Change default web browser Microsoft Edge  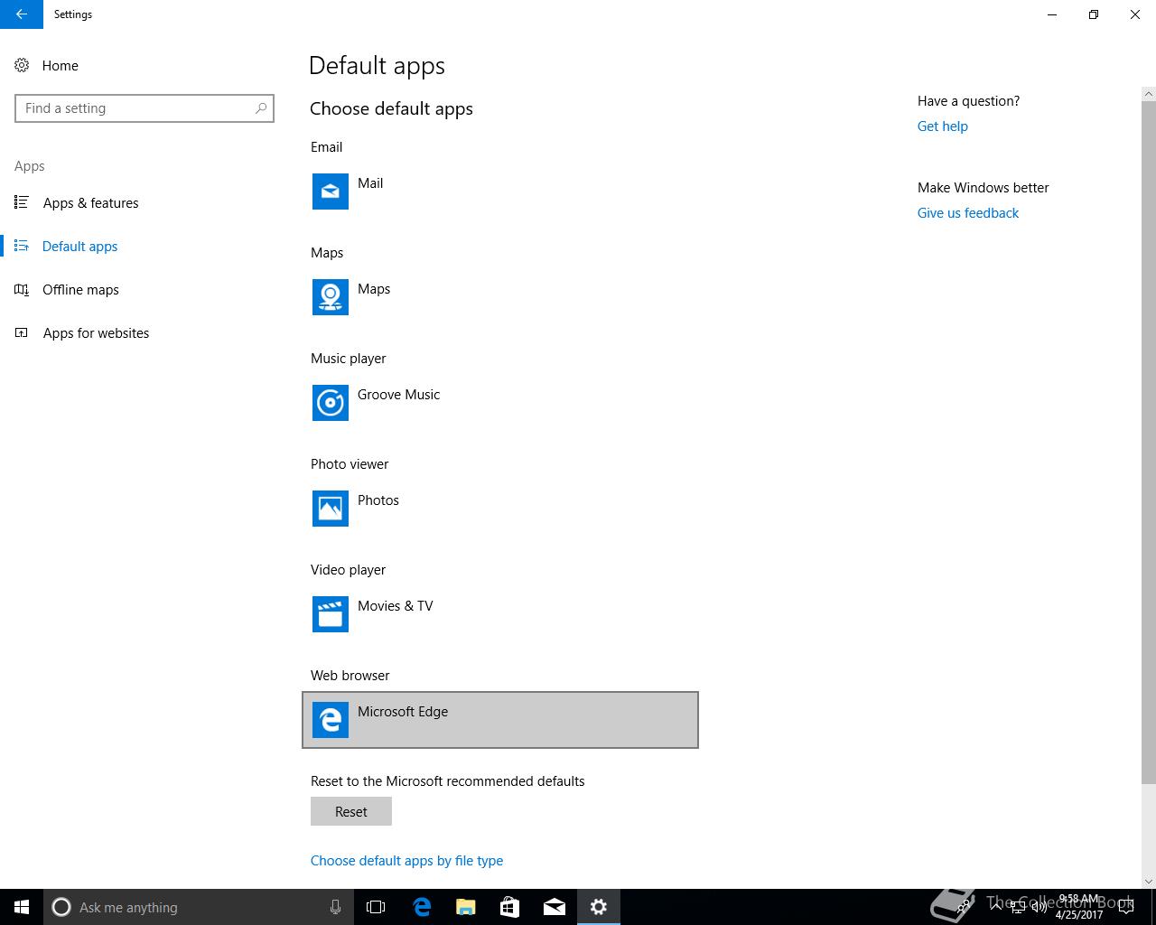500,720
